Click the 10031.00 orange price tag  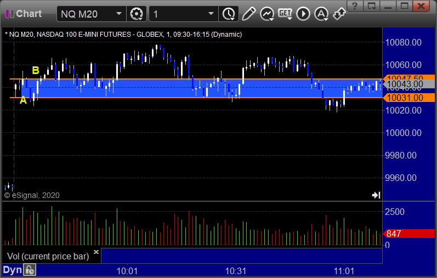408,98
